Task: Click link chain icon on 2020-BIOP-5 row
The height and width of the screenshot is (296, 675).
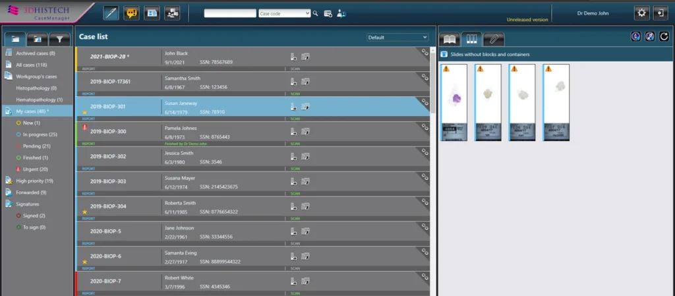Action: point(425,227)
